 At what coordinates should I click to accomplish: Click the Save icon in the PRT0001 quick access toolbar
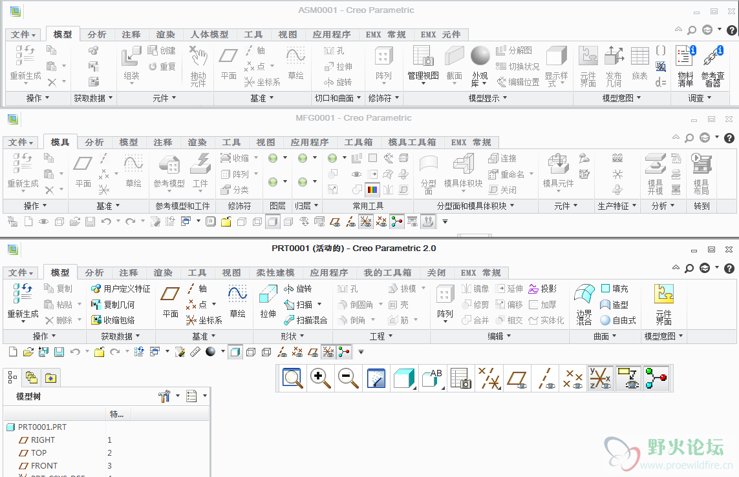click(x=59, y=352)
